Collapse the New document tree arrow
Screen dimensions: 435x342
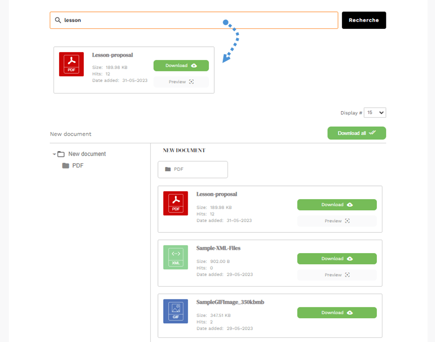pyautogui.click(x=54, y=154)
